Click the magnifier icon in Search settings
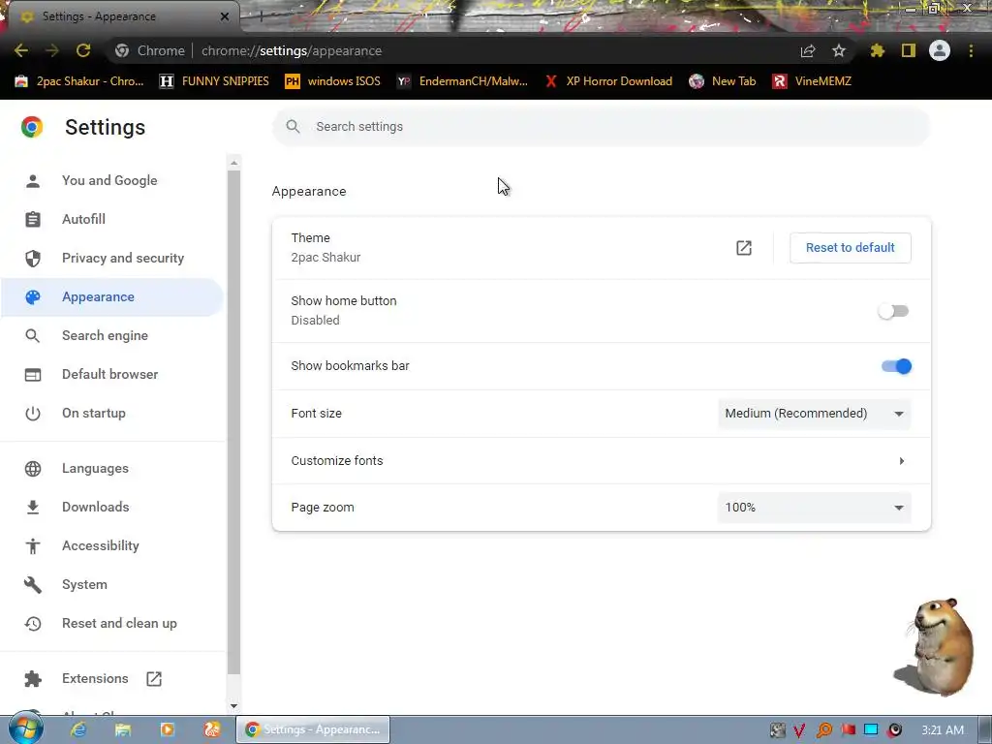Viewport: 992px width, 744px height. pos(293,127)
